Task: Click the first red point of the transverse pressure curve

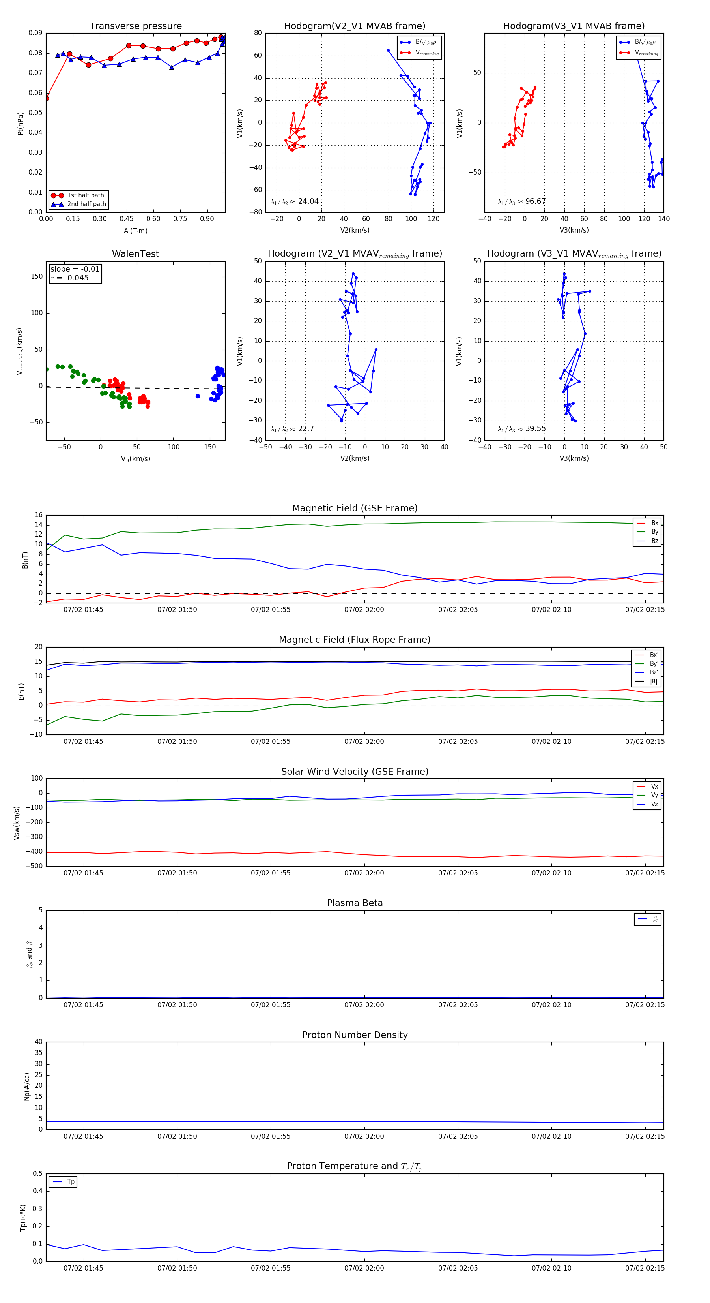Action: [47, 99]
